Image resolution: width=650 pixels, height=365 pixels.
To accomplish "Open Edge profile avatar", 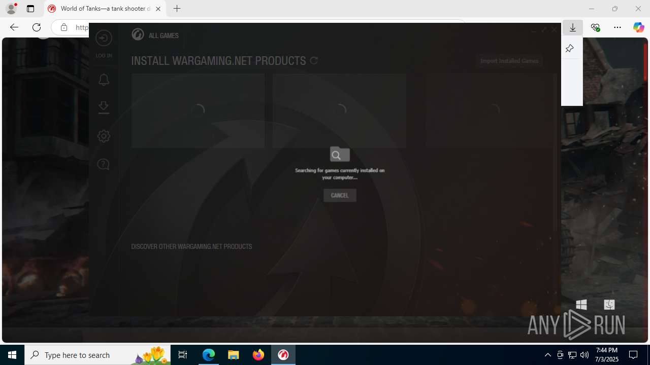I will [x=11, y=9].
